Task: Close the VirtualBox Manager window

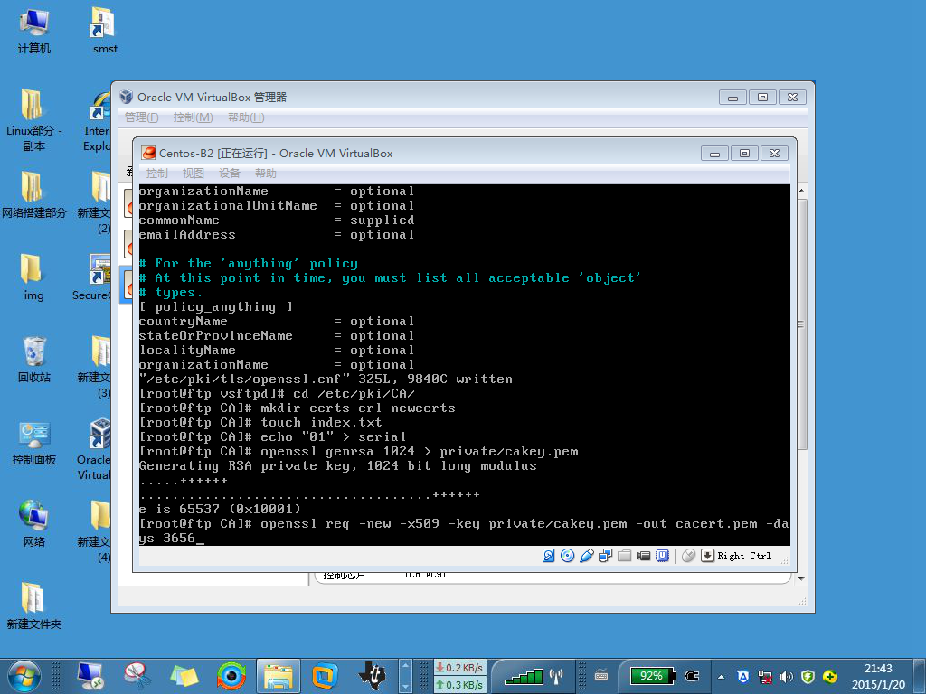Action: 792,98
